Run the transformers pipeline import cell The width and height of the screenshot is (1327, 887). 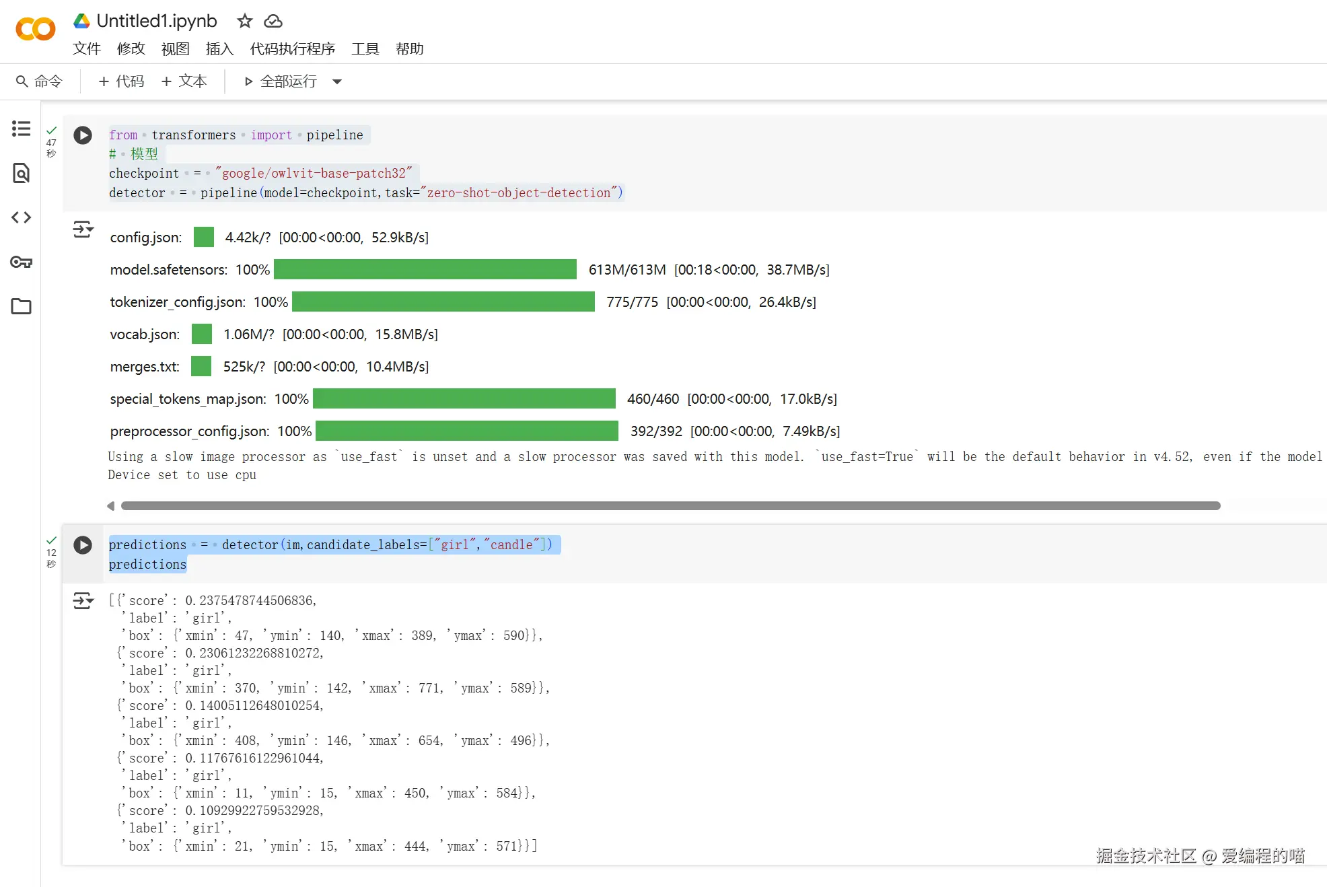(83, 135)
